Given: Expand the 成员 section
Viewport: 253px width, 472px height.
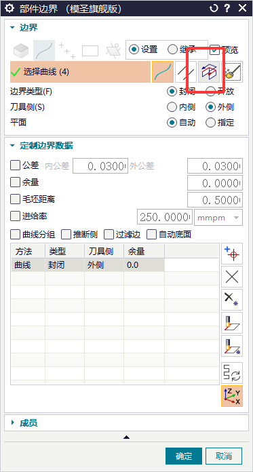Looking at the screenshot, I should point(12,423).
